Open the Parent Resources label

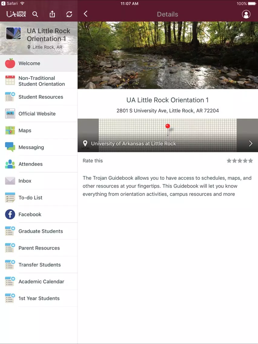pyautogui.click(x=39, y=248)
